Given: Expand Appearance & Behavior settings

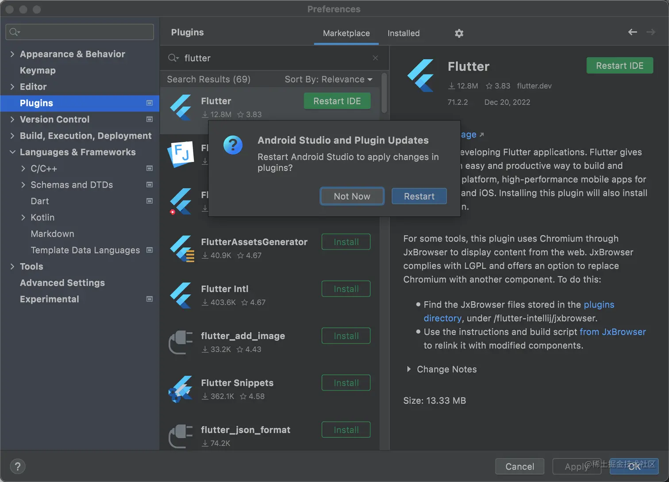Looking at the screenshot, I should tap(12, 54).
